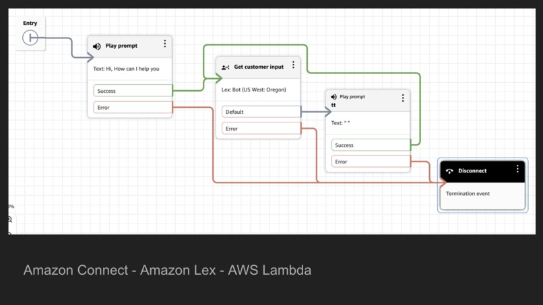
Task: Select Error branch of Get customer input
Action: point(261,129)
